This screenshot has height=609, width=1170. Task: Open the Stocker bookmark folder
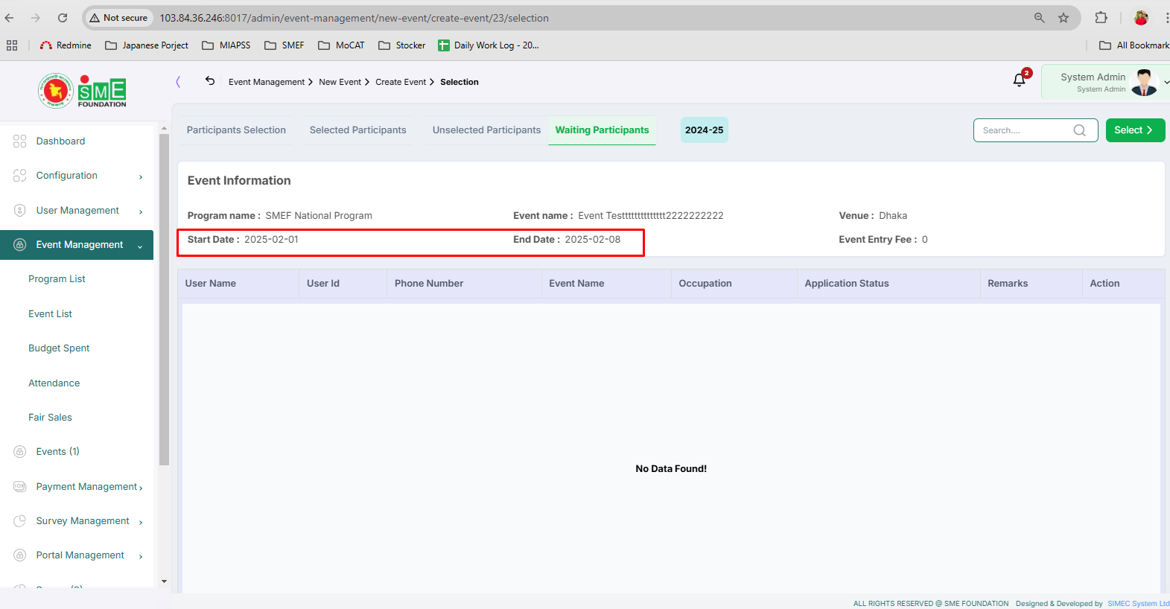402,45
